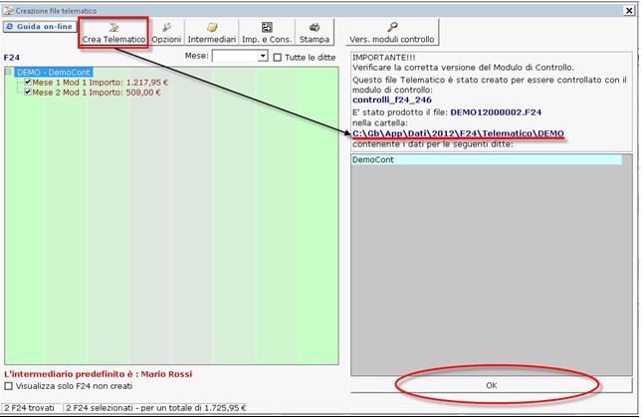Viewport: 642px width, 418px height.
Task: Open the Guida on-line help
Action: [x=40, y=27]
